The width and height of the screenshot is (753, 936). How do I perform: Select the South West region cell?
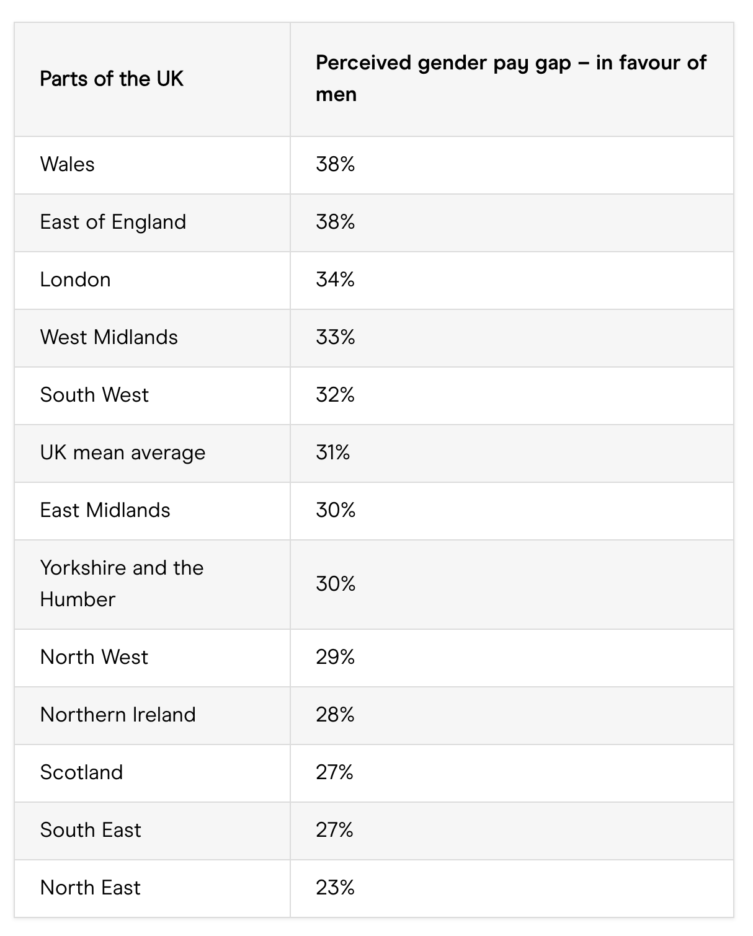(x=94, y=395)
